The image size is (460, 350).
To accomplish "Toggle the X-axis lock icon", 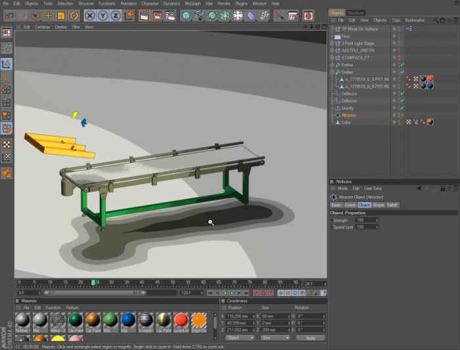I will pyautogui.click(x=90, y=16).
